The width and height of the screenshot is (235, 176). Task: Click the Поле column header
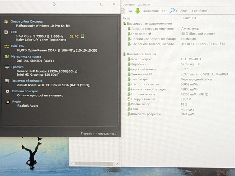tap(127, 18)
